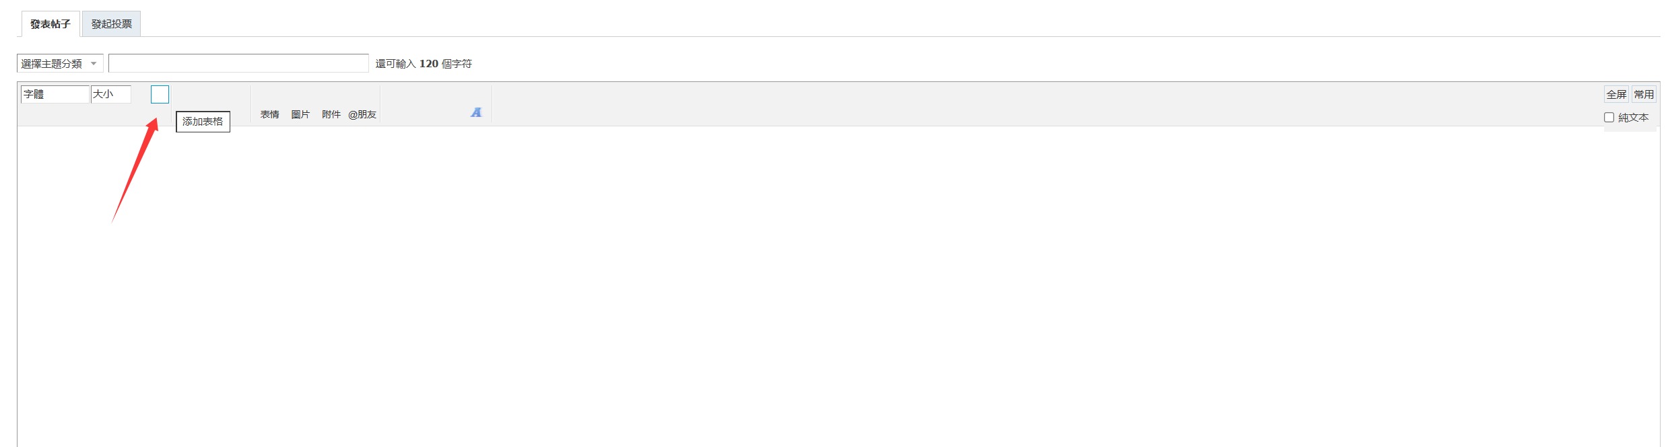Click the 純文本 label text
Viewport: 1666px width, 447px height.
tap(1633, 118)
